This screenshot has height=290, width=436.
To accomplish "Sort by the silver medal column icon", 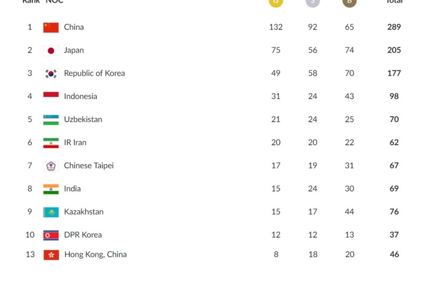I will 312,2.
